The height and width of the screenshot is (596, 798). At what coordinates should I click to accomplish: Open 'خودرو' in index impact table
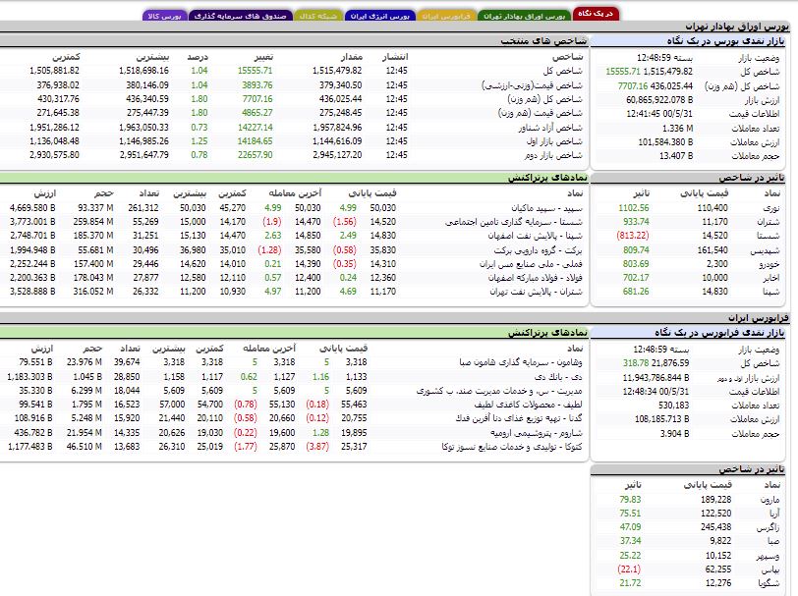tap(769, 264)
